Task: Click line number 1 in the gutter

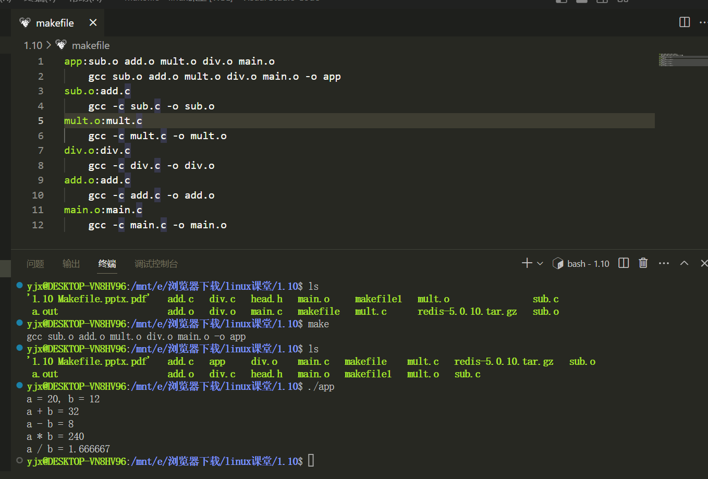Action: click(41, 61)
